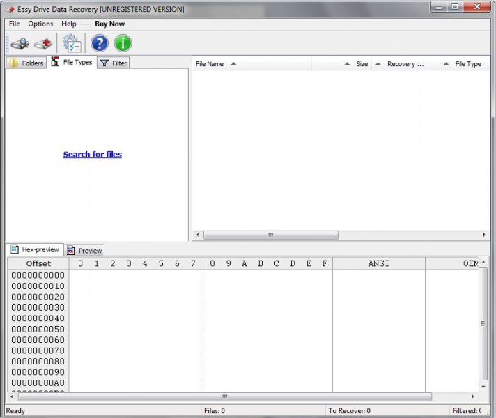
Task: Click hex view scroll down arrow
Action: pyautogui.click(x=483, y=387)
